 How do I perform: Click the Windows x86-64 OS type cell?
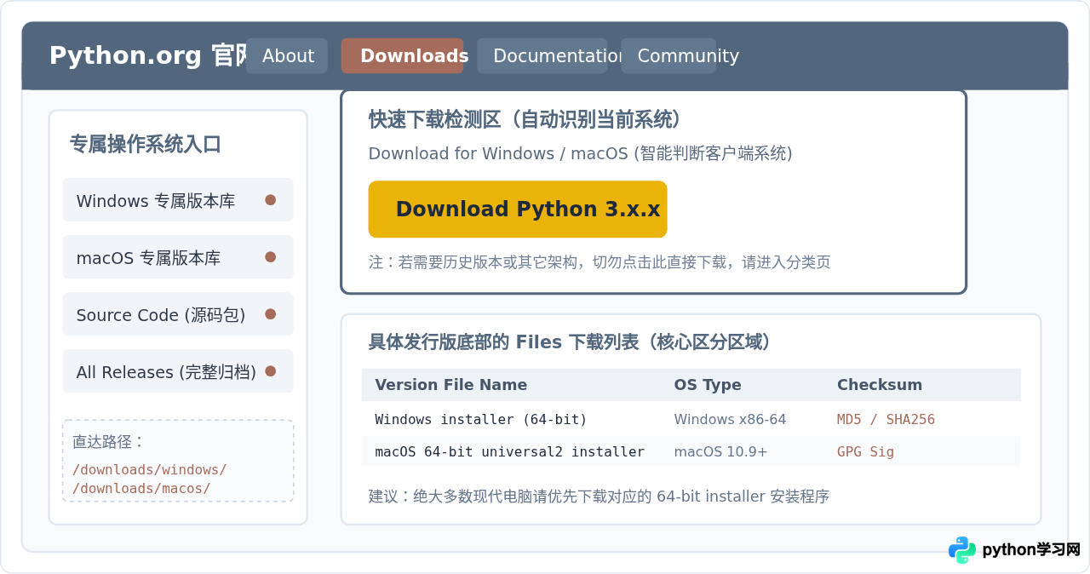[730, 419]
